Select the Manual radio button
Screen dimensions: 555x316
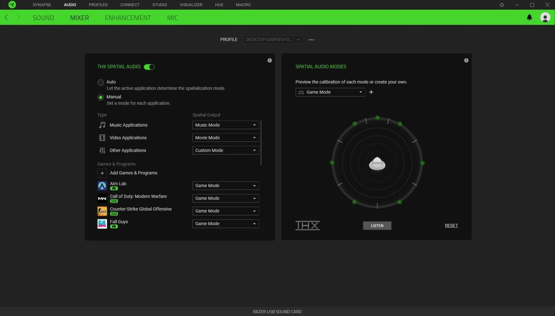(x=101, y=97)
